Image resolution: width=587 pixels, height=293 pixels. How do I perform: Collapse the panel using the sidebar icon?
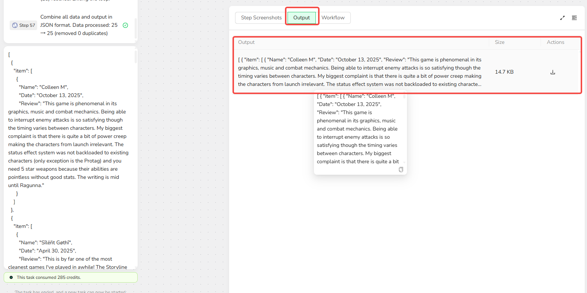pos(574,18)
